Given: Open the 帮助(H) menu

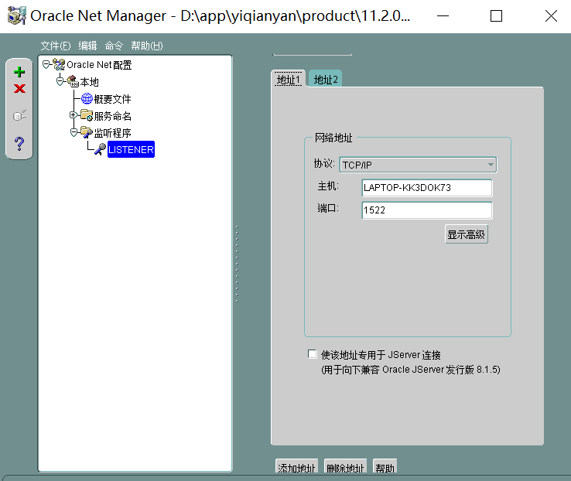Looking at the screenshot, I should pos(147,46).
